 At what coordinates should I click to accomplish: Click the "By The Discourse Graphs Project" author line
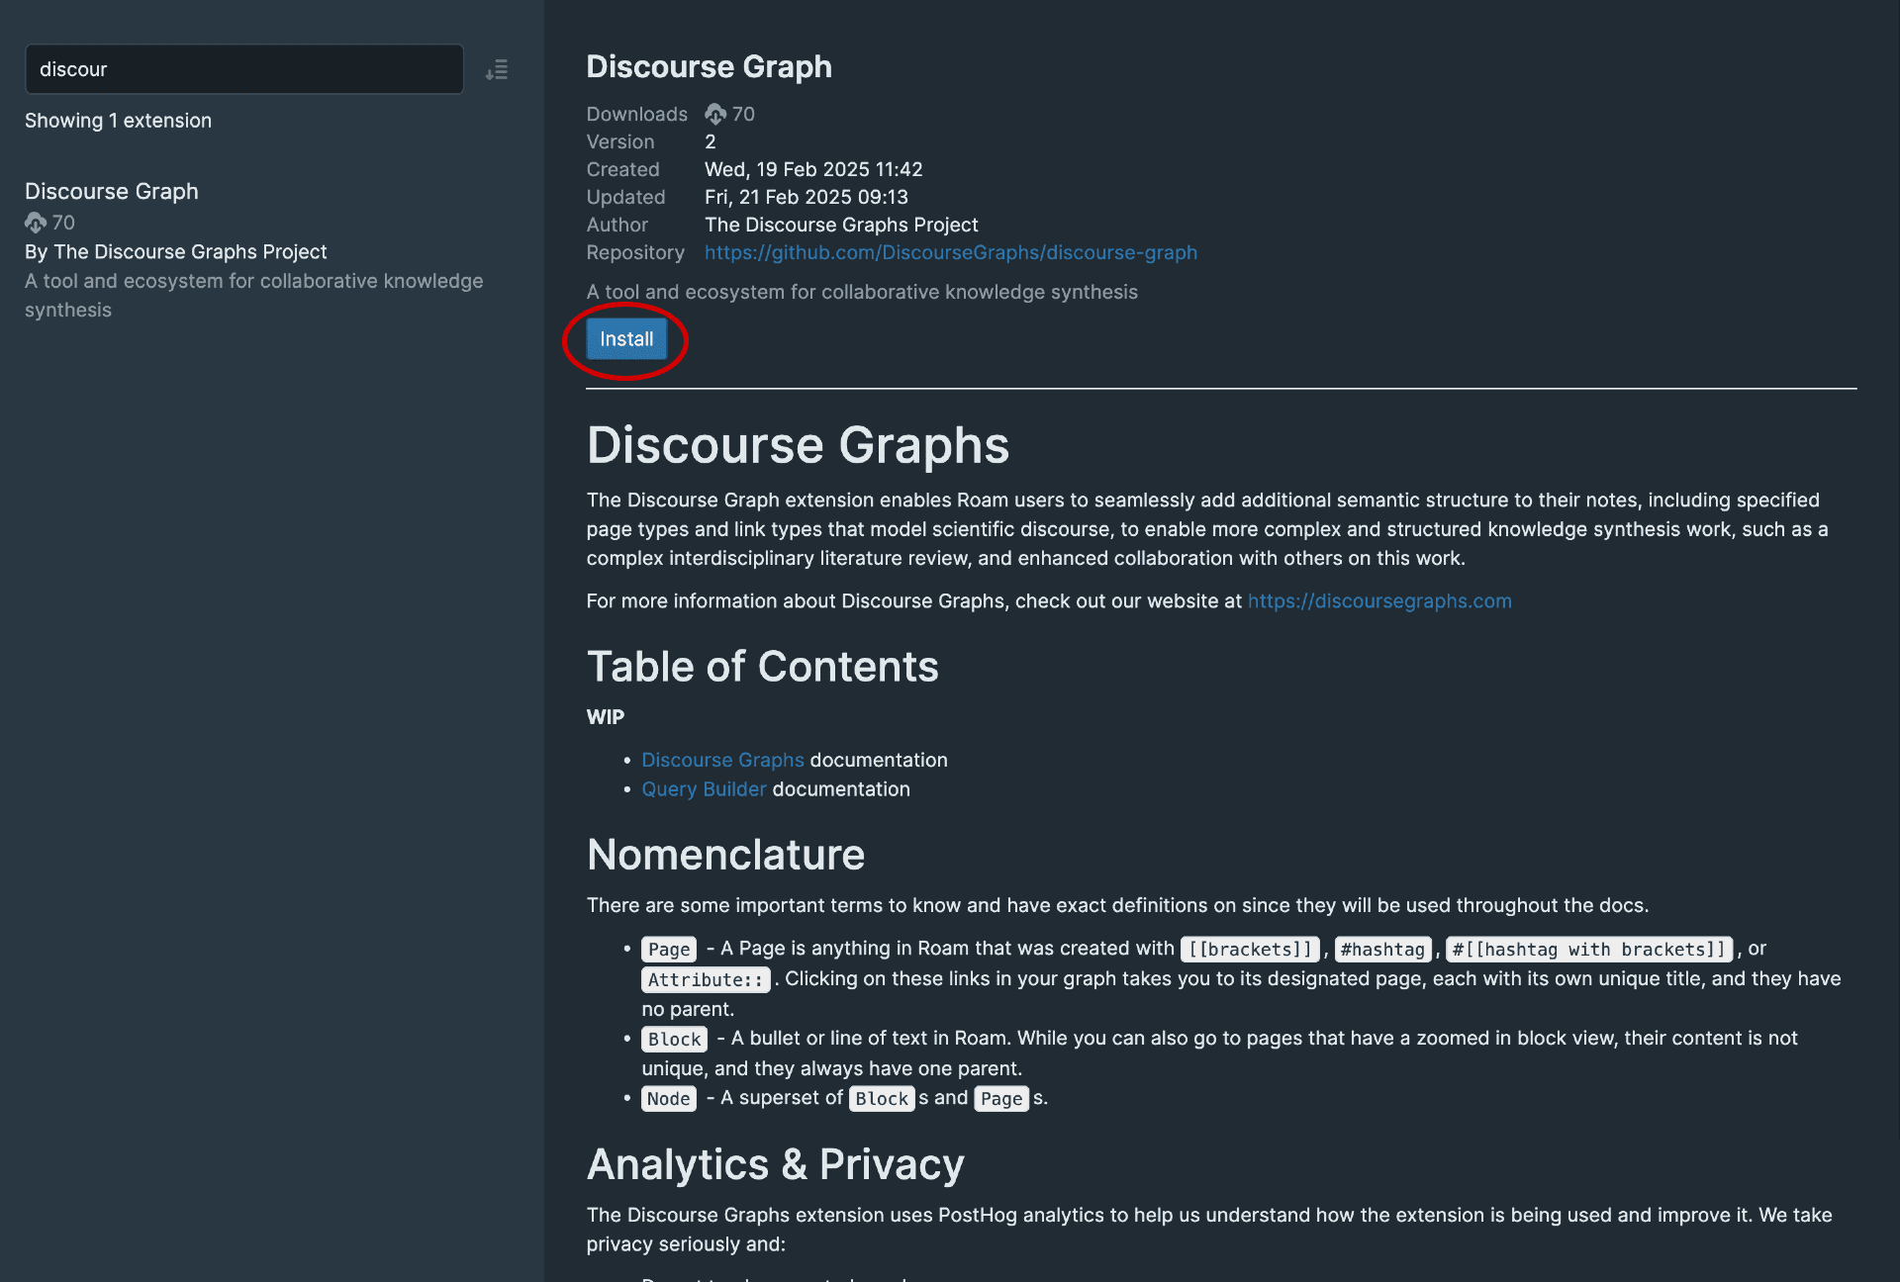(x=175, y=252)
